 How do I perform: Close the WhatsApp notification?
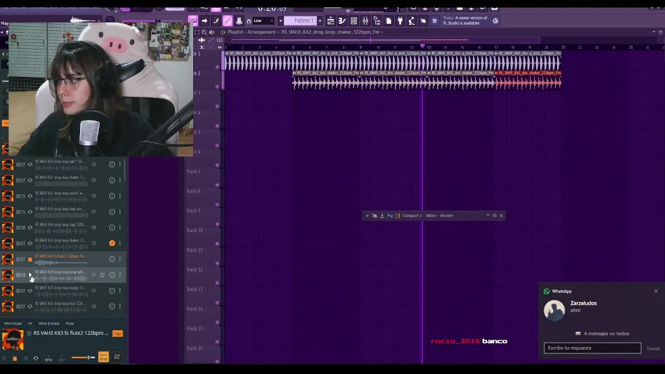click(656, 291)
